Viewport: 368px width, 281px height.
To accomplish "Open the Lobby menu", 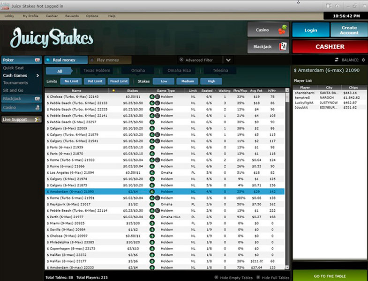I will click(x=9, y=16).
